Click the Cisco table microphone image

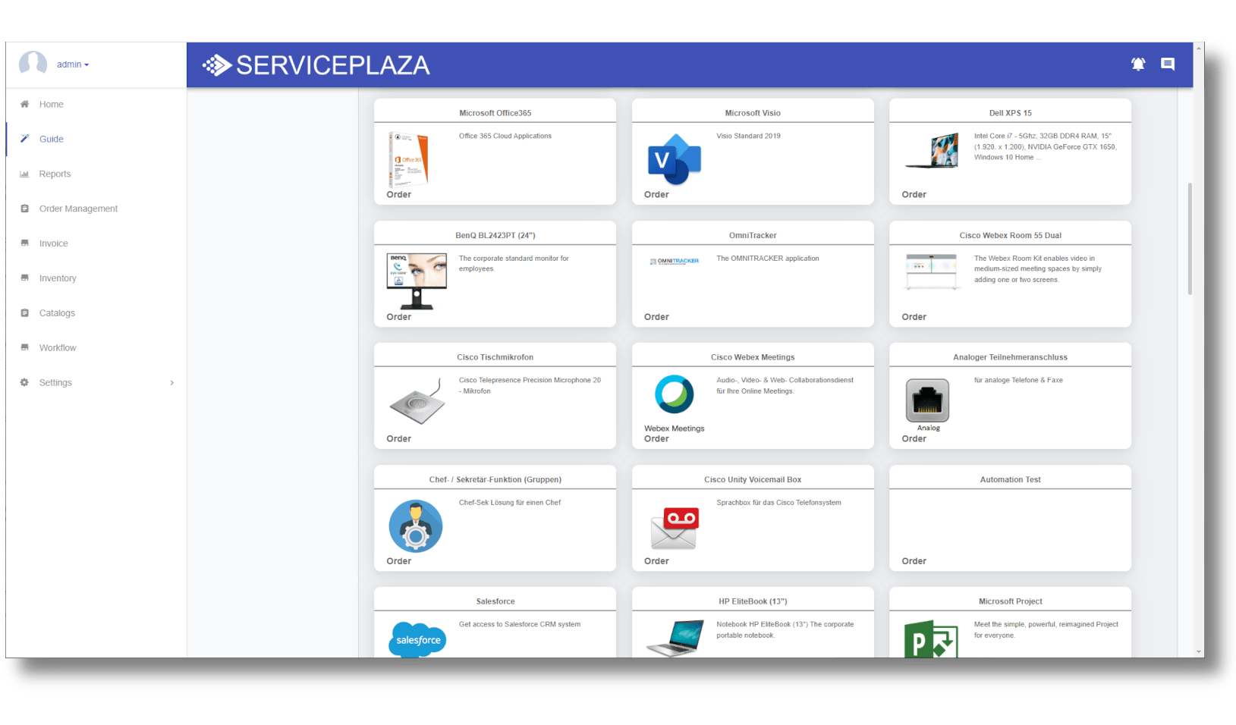[x=417, y=401]
